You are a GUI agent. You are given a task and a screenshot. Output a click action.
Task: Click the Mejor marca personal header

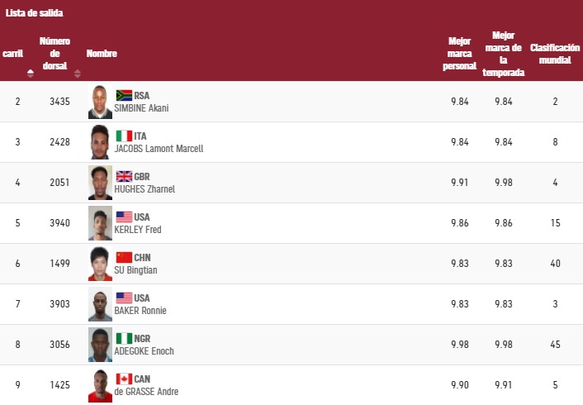[460, 54]
